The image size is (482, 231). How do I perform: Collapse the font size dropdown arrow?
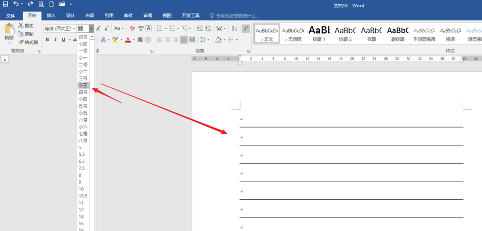point(91,28)
